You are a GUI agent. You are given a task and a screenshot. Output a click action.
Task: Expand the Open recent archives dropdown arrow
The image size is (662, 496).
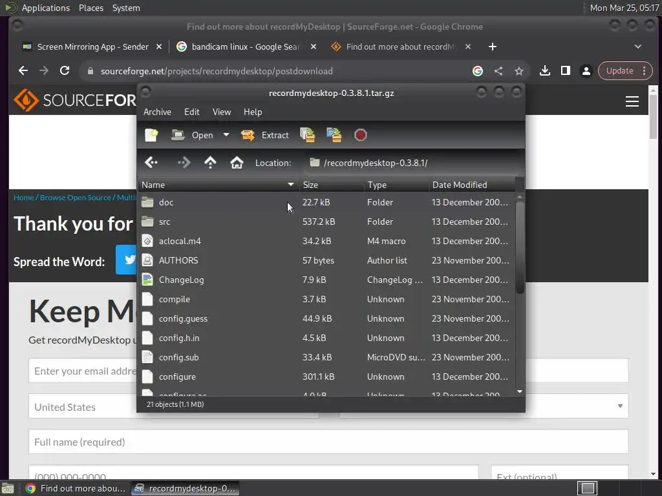pyautogui.click(x=226, y=135)
